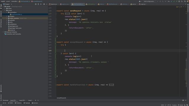The width and height of the screenshot is (189, 106).
Task: Click the Project vertical tool button
Action: click(1, 6)
